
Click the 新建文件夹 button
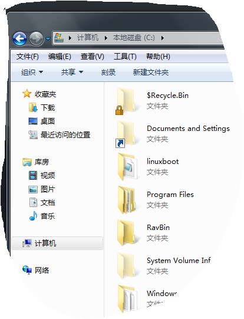[x=151, y=72]
